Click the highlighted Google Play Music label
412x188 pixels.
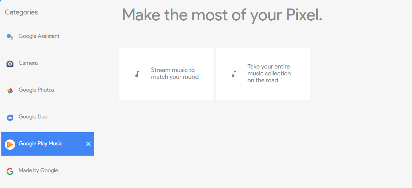[41, 144]
